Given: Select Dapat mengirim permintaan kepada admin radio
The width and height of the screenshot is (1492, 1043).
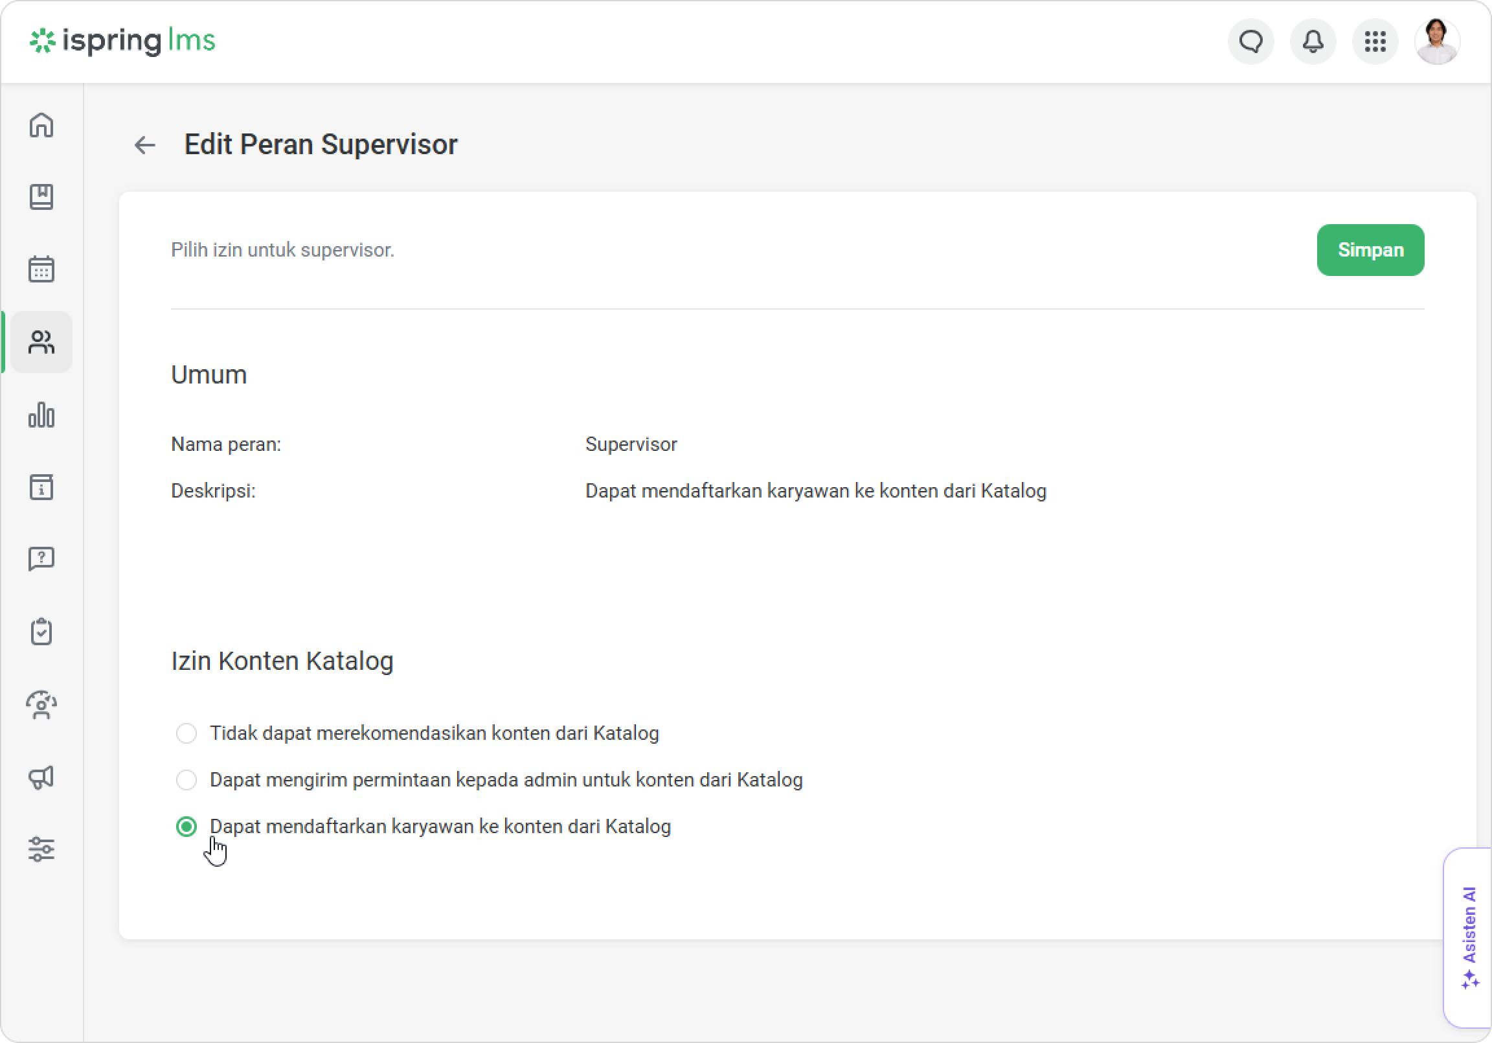Looking at the screenshot, I should point(186,779).
